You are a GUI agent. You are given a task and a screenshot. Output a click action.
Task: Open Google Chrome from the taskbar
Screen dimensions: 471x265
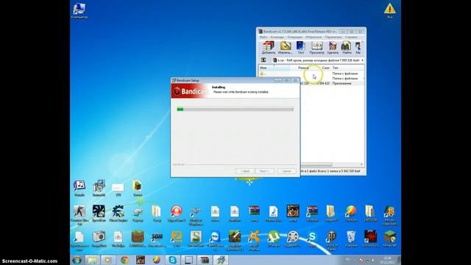tap(124, 260)
